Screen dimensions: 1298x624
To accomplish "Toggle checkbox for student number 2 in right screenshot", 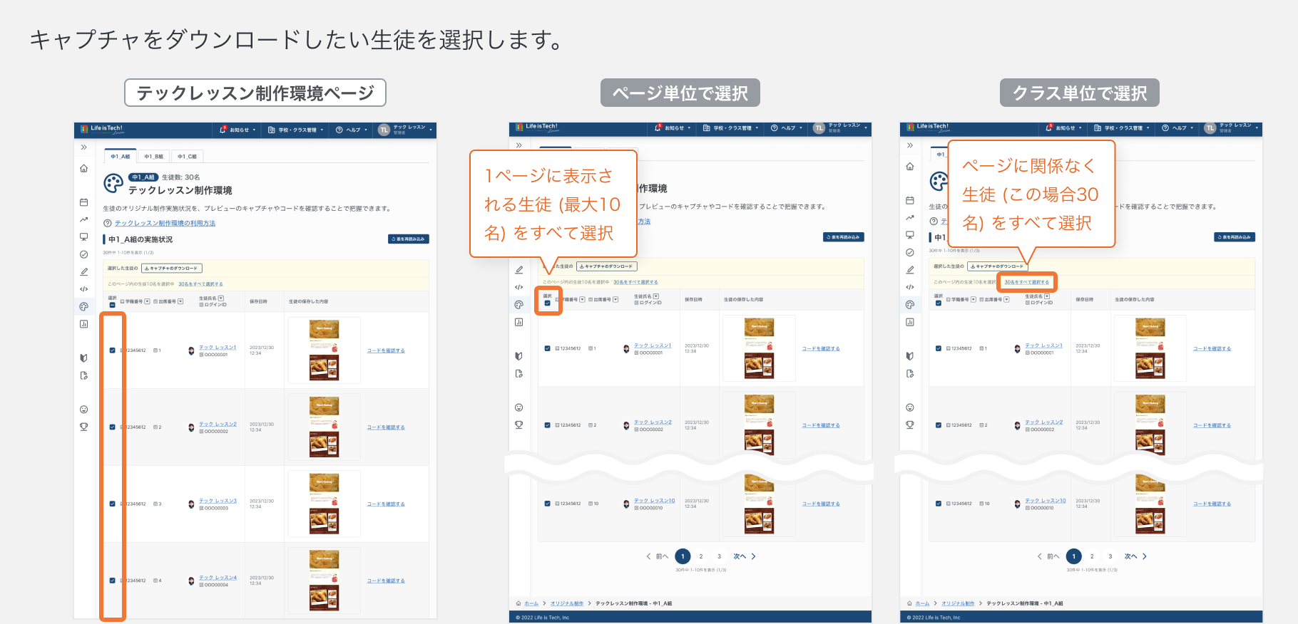I will [x=938, y=425].
